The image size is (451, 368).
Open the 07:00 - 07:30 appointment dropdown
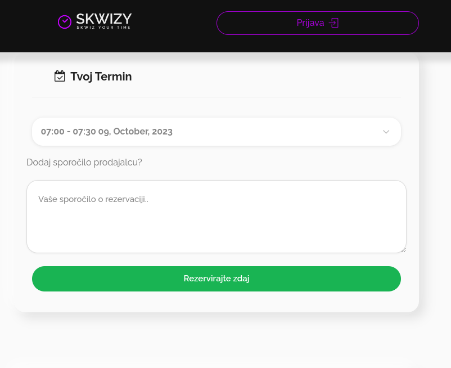coord(216,132)
